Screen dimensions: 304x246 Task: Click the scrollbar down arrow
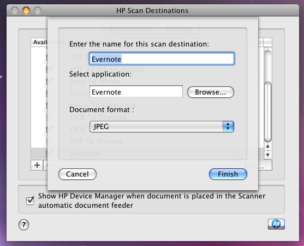tap(268, 155)
